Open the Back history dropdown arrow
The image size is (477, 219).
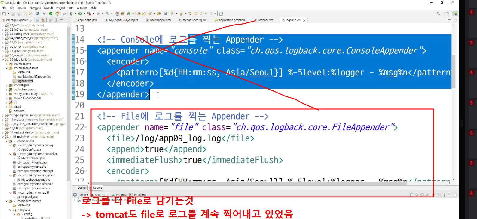click(206, 13)
